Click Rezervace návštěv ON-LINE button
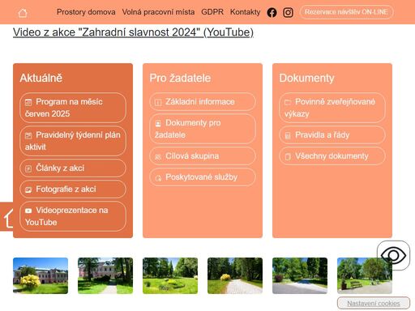 [346, 12]
